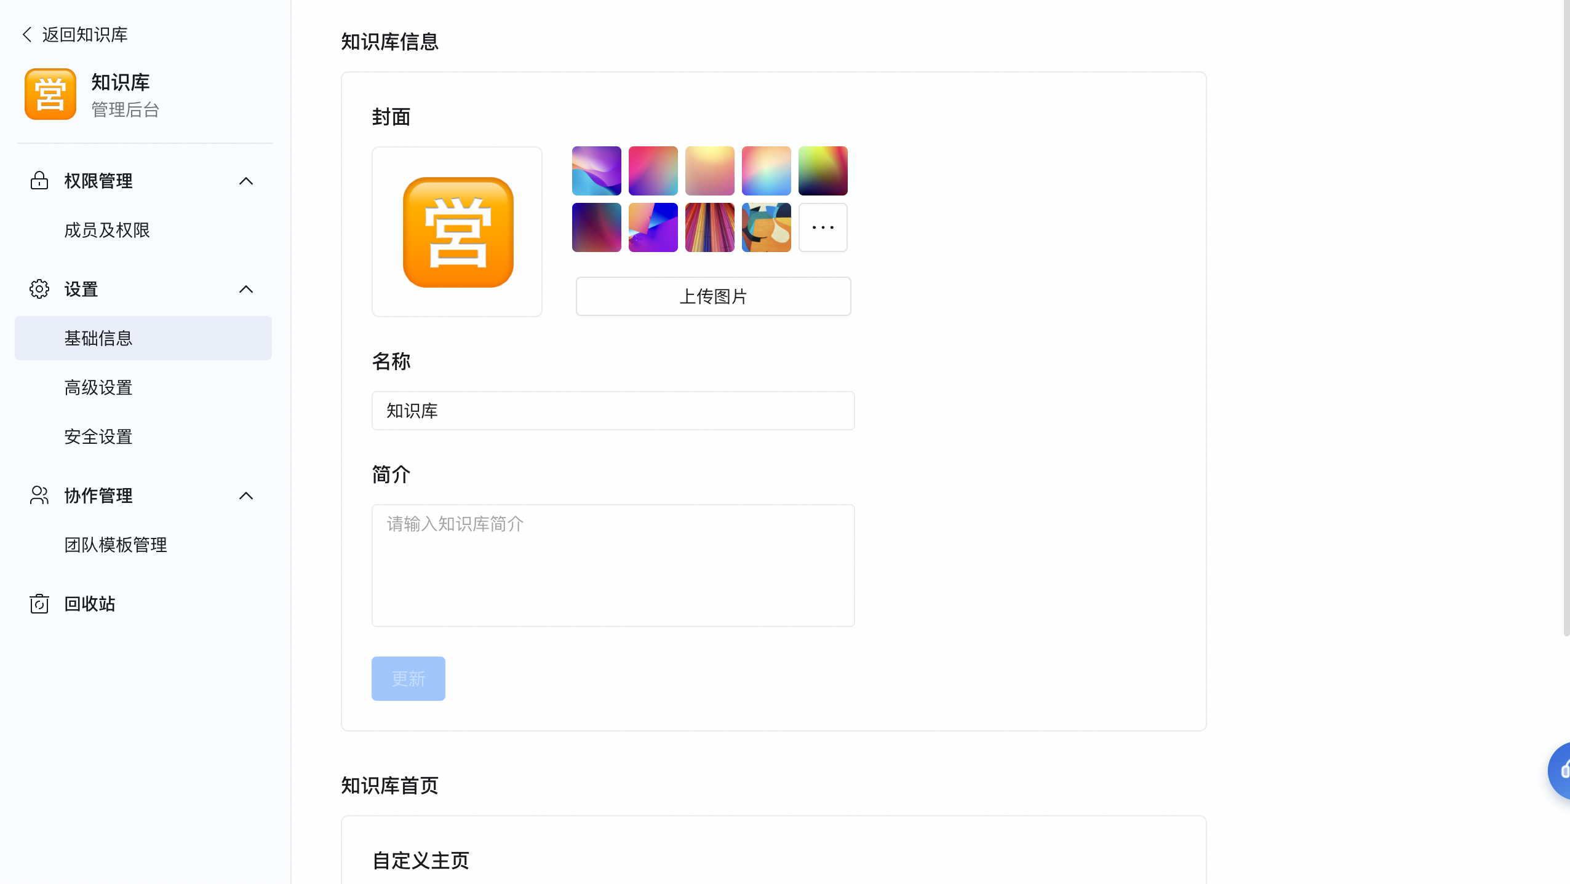Choose the colorful vertical stripes cover
1570x884 pixels.
(710, 227)
